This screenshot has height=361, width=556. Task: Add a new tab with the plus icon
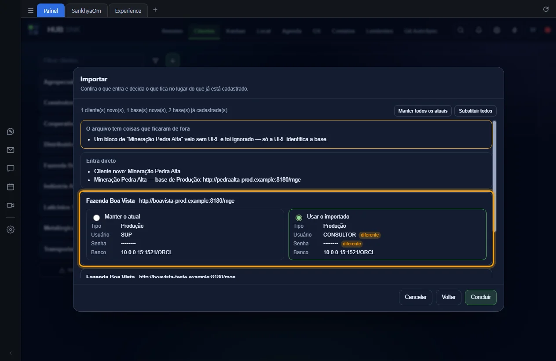click(x=155, y=10)
